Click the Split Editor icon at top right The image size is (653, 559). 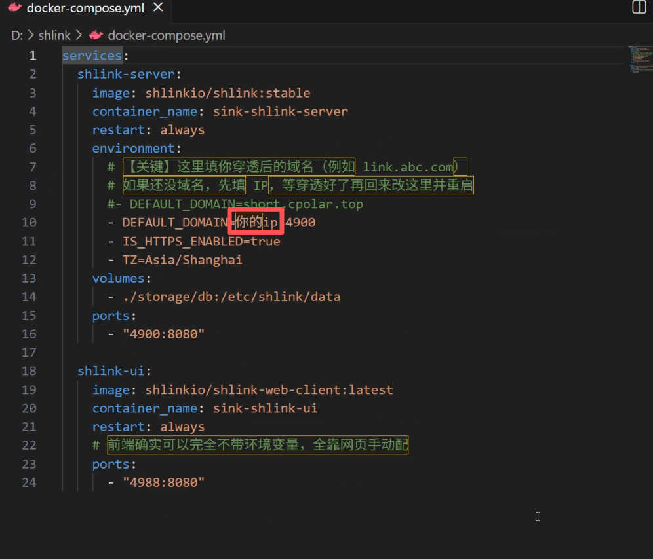[639, 7]
